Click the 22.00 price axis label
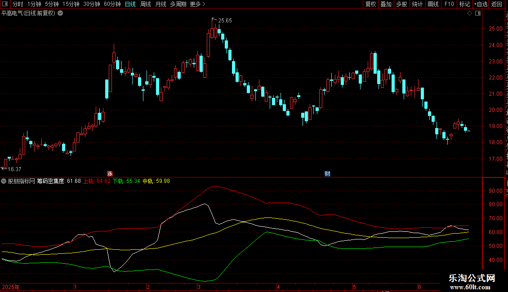This screenshot has width=508, height=292. click(x=495, y=78)
